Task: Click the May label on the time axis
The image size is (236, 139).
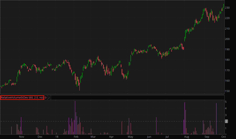Action: coord(130,137)
